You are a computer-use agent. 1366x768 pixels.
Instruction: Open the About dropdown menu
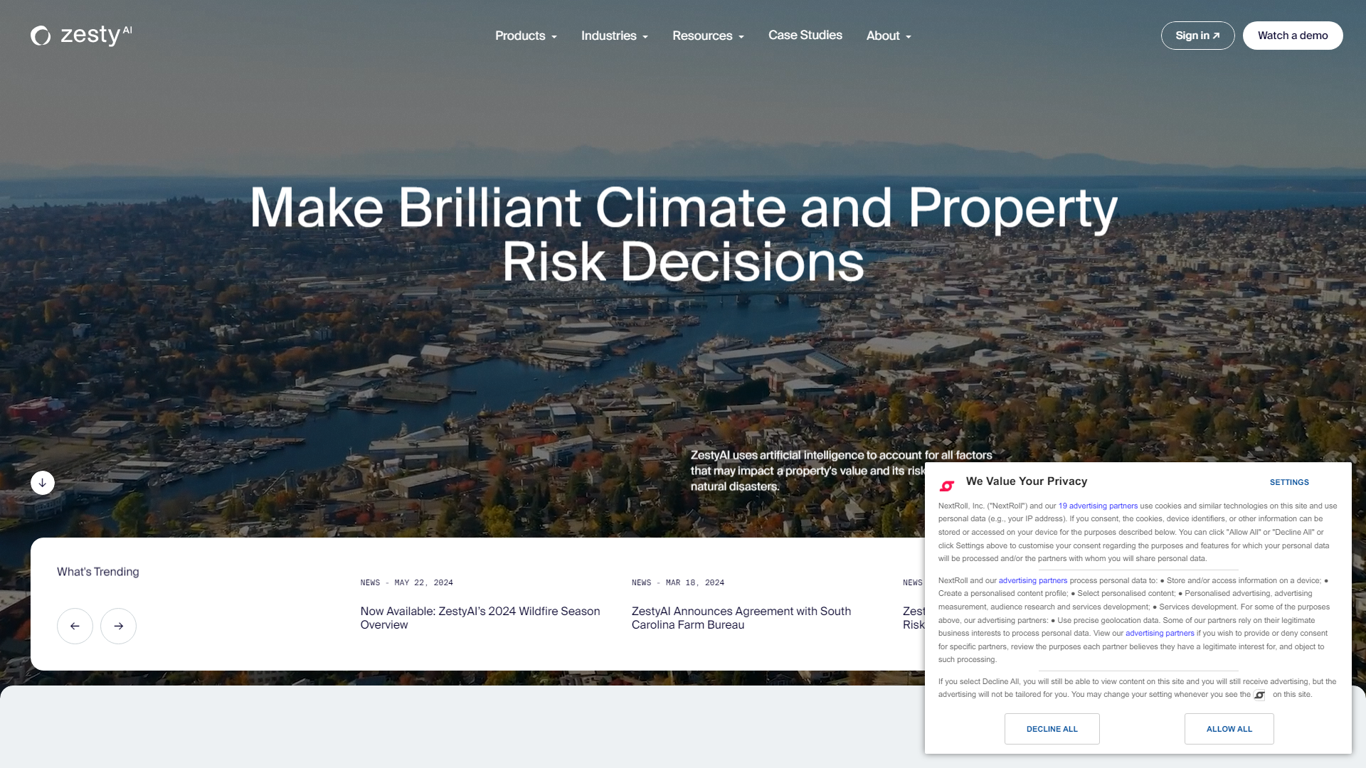click(x=889, y=36)
